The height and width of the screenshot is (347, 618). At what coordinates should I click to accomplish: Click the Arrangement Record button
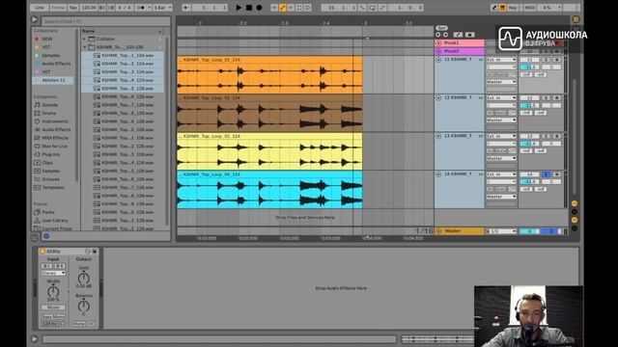tap(260, 8)
